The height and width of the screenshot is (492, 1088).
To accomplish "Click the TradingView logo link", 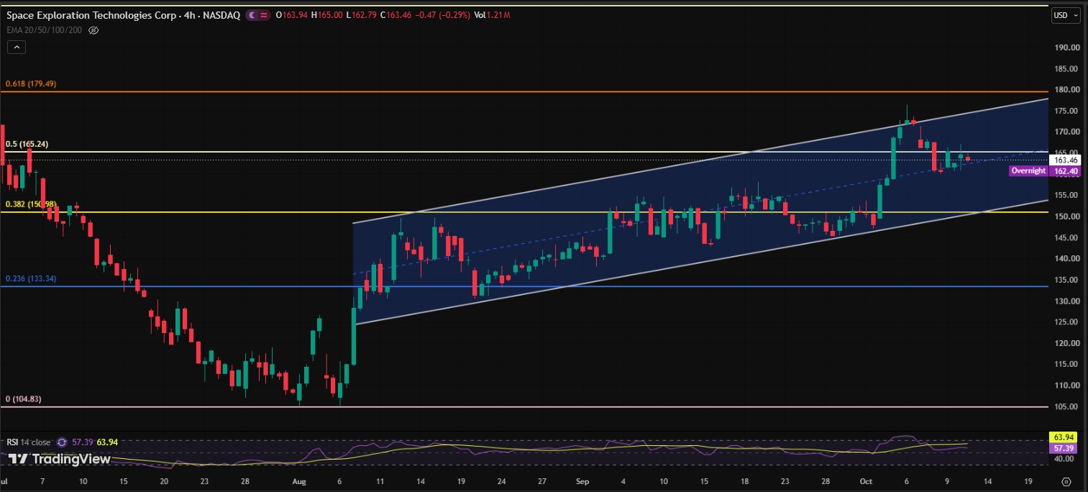I will (x=60, y=459).
